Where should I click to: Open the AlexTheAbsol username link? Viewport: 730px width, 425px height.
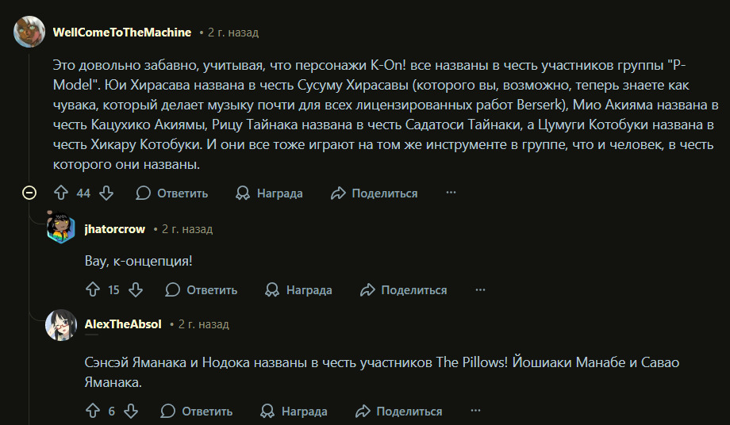point(123,324)
